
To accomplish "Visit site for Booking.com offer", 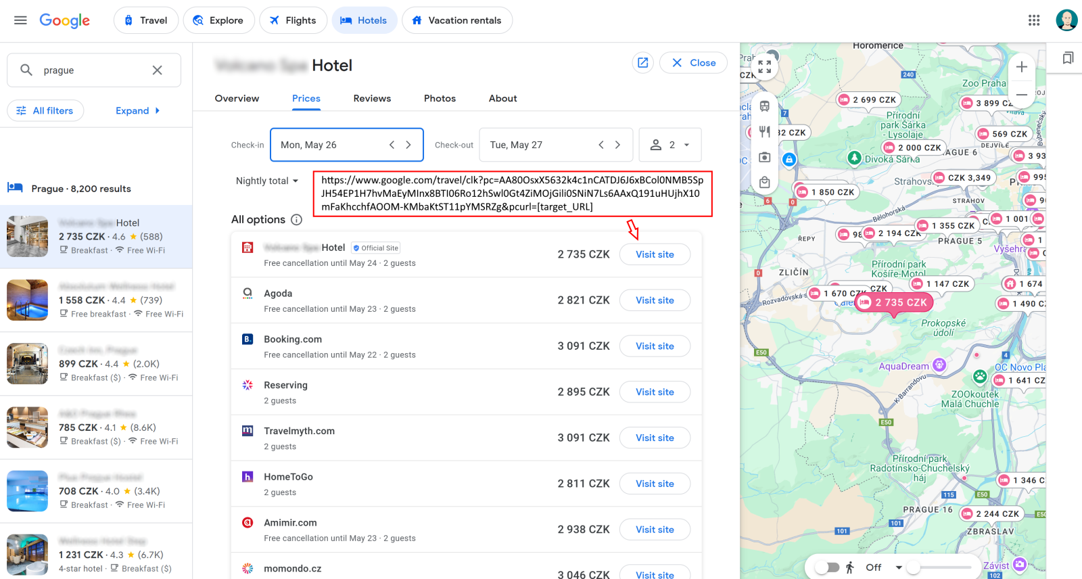I will (655, 346).
